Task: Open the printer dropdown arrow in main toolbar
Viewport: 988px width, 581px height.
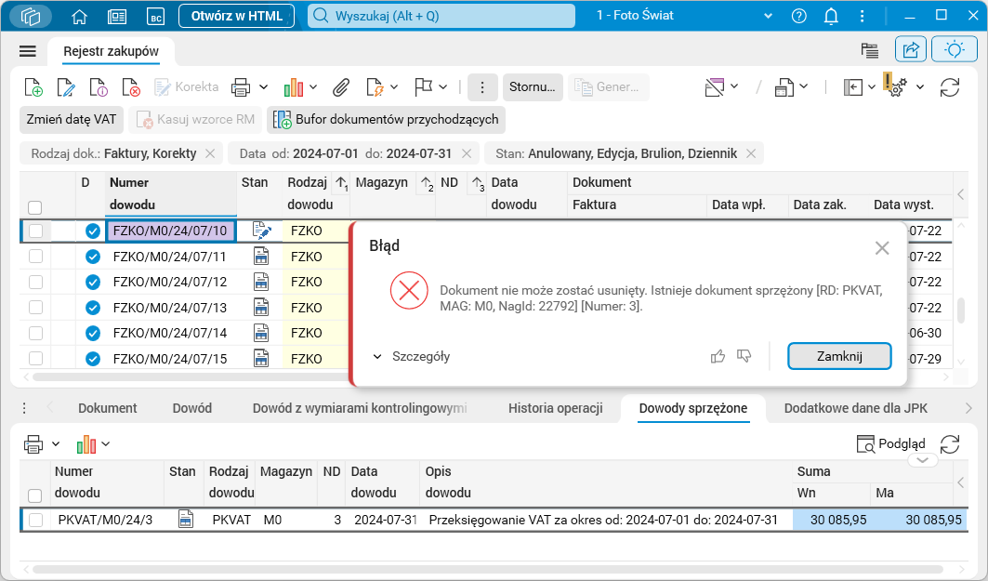Action: [x=263, y=87]
